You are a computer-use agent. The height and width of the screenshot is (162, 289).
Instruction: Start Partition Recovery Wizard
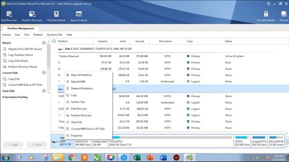(20, 67)
